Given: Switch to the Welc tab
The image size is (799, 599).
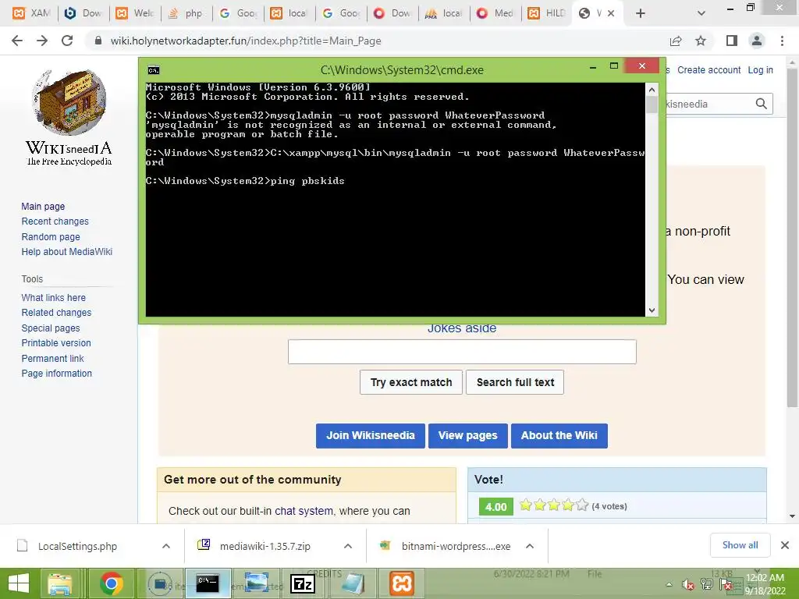Looking at the screenshot, I should [135, 13].
